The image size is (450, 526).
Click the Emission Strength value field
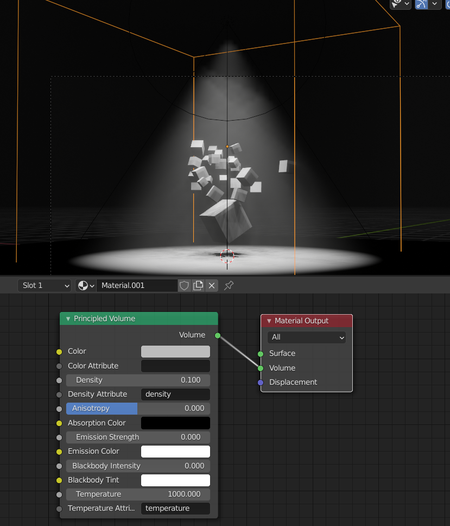(x=138, y=437)
